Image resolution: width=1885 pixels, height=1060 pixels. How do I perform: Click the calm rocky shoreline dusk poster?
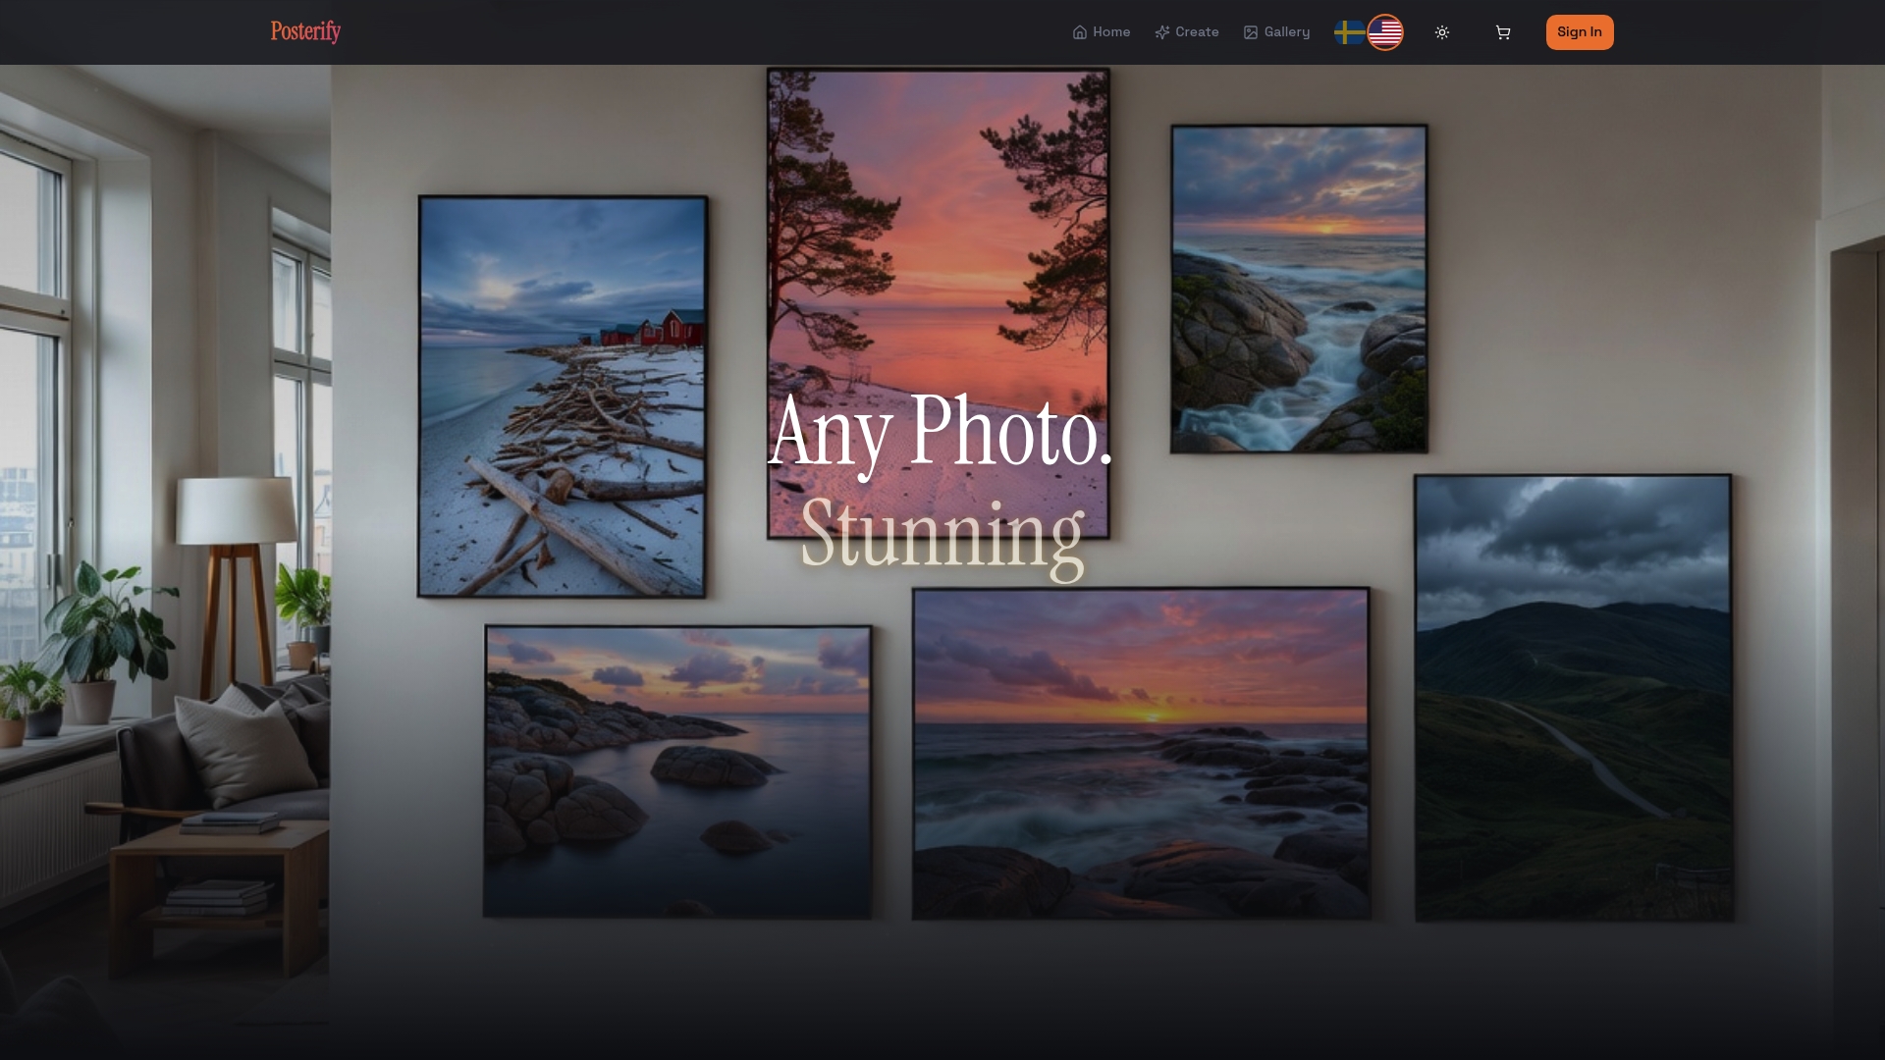click(677, 771)
